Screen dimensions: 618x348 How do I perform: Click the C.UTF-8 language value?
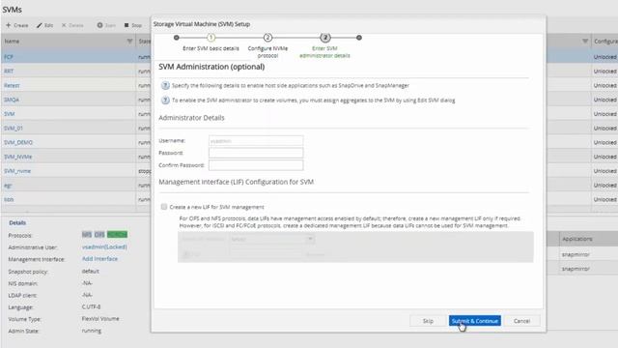(91, 307)
